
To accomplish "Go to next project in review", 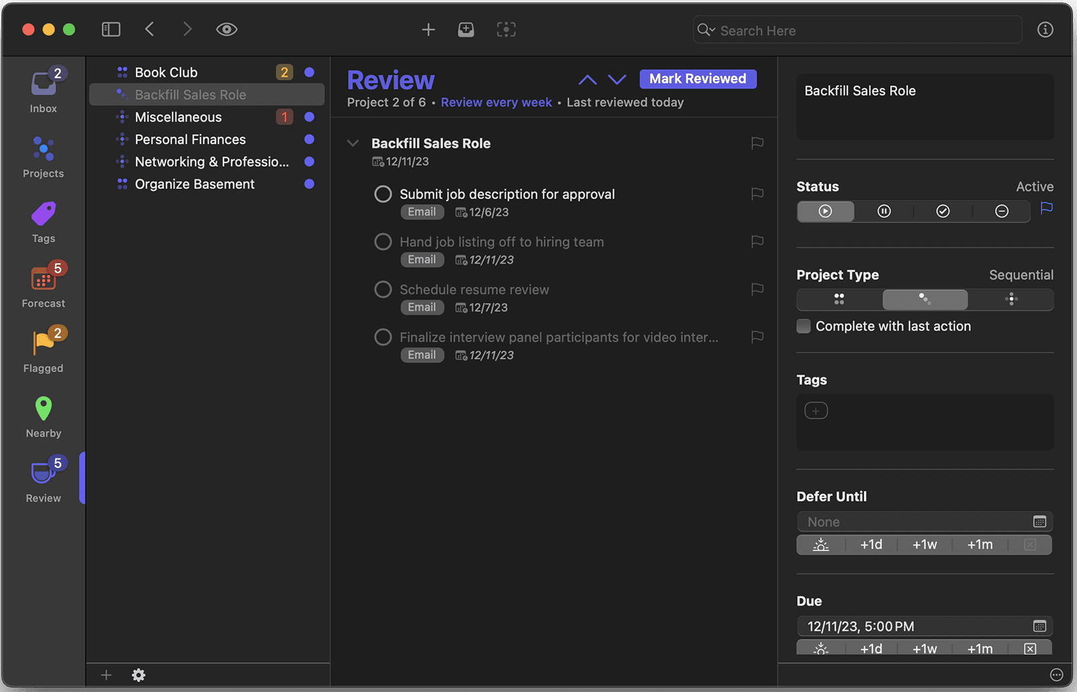I will [x=617, y=79].
